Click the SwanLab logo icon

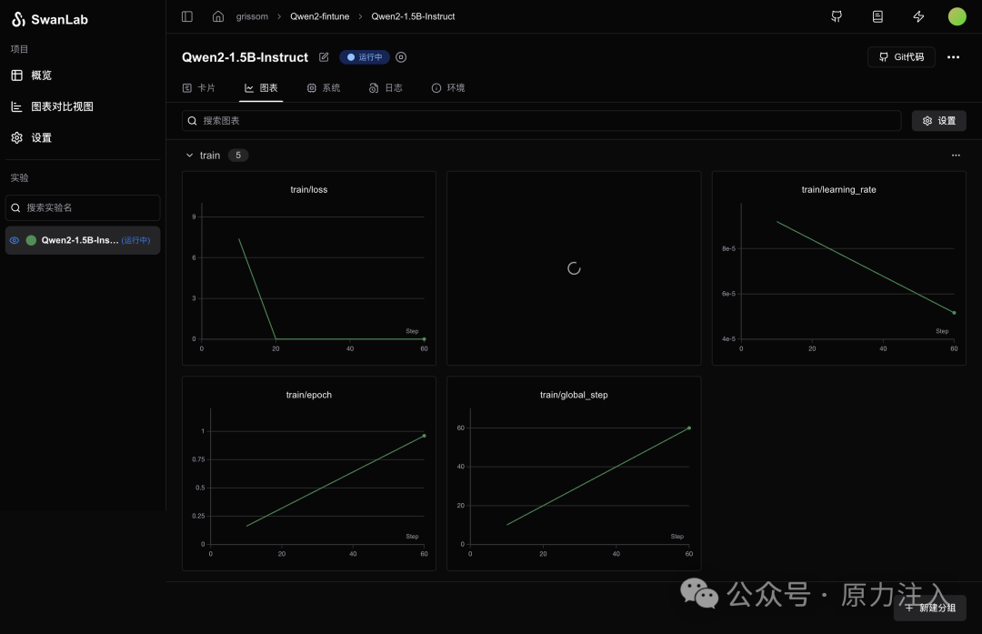18,19
